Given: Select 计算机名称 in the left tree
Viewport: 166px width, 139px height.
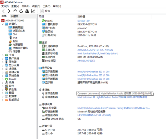Looking at the screenshot, I should [x=19, y=31].
